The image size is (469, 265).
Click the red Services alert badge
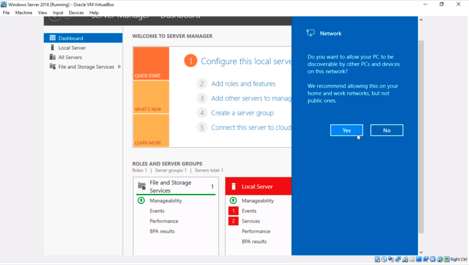[x=233, y=221]
